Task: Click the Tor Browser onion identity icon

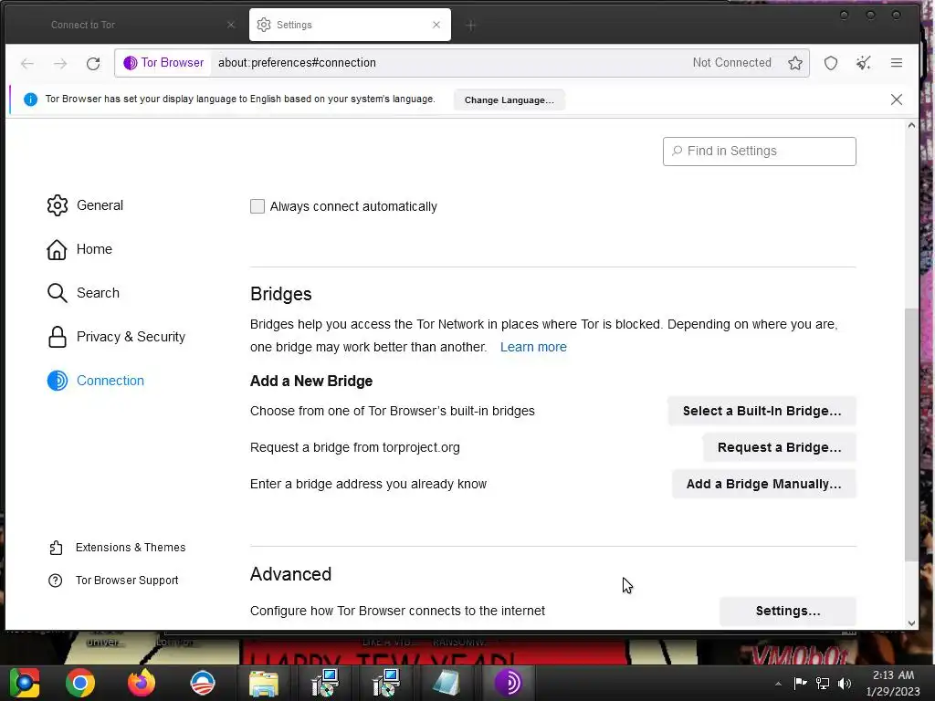Action: tap(130, 63)
